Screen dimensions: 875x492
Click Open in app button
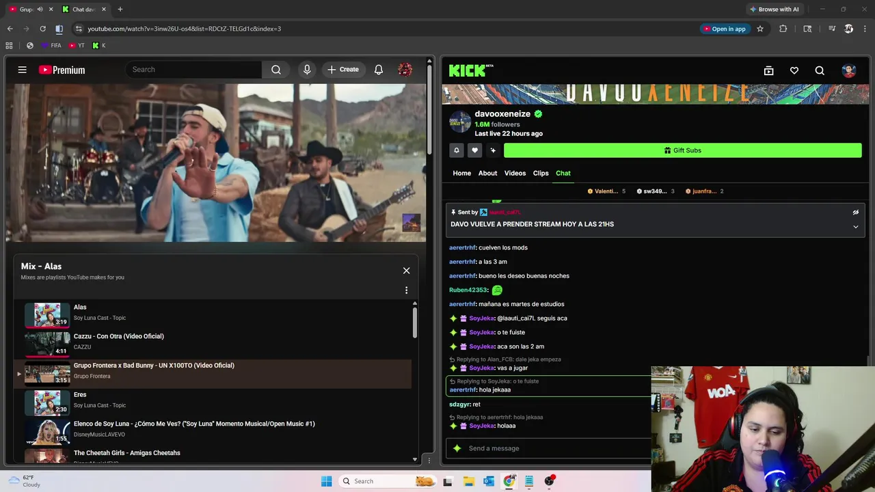pyautogui.click(x=725, y=29)
